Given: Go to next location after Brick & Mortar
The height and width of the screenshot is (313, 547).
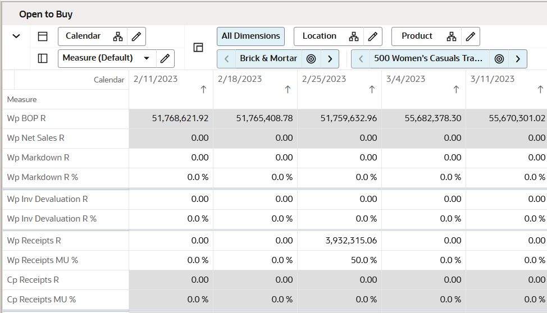Looking at the screenshot, I should tap(330, 59).
